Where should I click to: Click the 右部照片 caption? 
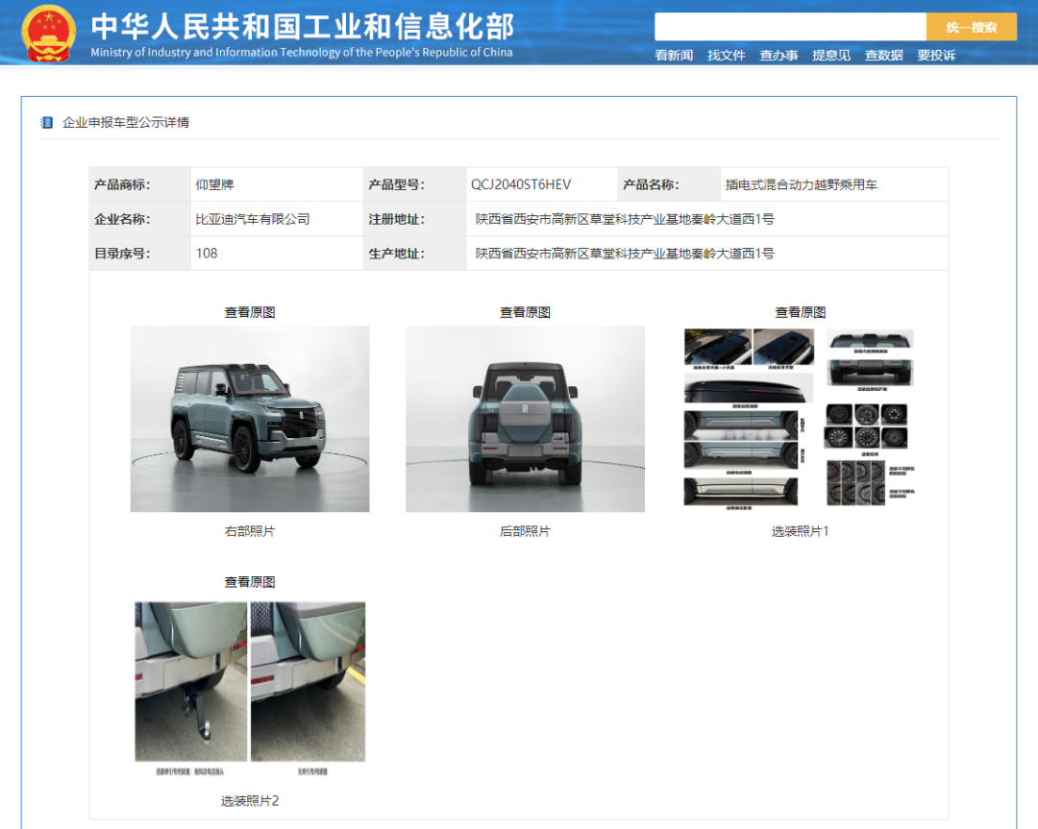(250, 531)
